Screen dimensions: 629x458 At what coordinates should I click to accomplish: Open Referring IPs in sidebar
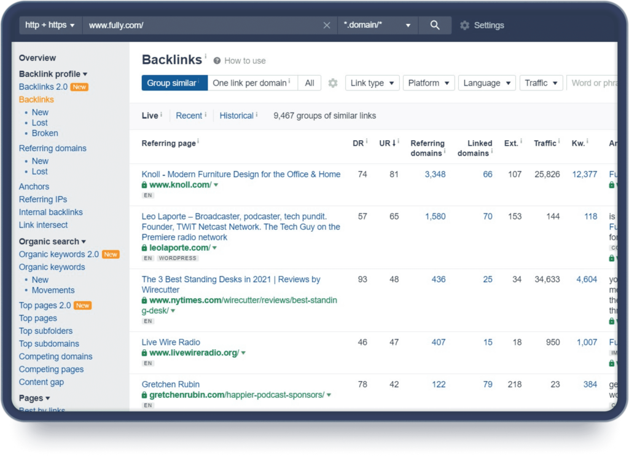43,200
